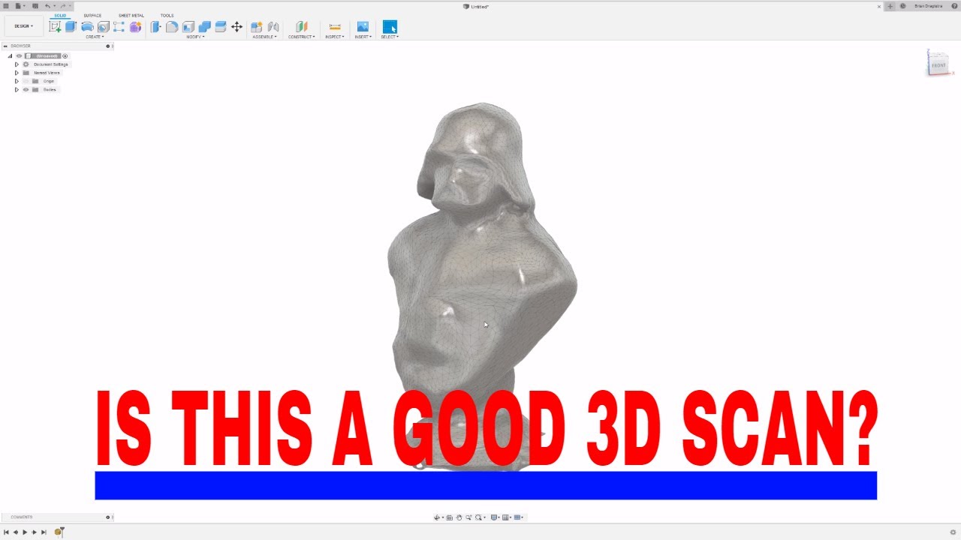This screenshot has width=961, height=540.
Task: Open the Brian user account menu
Action: tap(929, 6)
